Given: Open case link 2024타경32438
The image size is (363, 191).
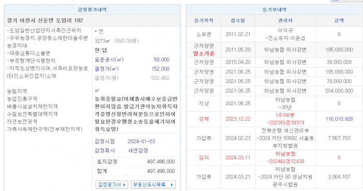Looking at the screenshot, I should [x=285, y=161].
